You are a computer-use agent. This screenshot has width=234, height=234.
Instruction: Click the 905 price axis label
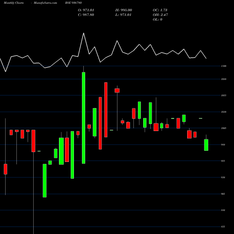[223, 194]
